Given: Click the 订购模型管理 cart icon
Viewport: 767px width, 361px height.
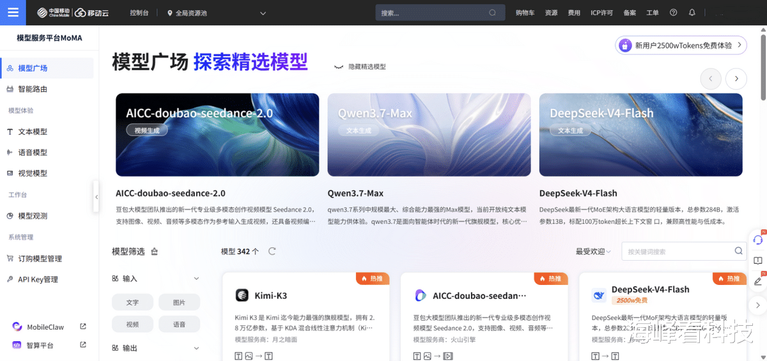Looking at the screenshot, I should [x=10, y=259].
